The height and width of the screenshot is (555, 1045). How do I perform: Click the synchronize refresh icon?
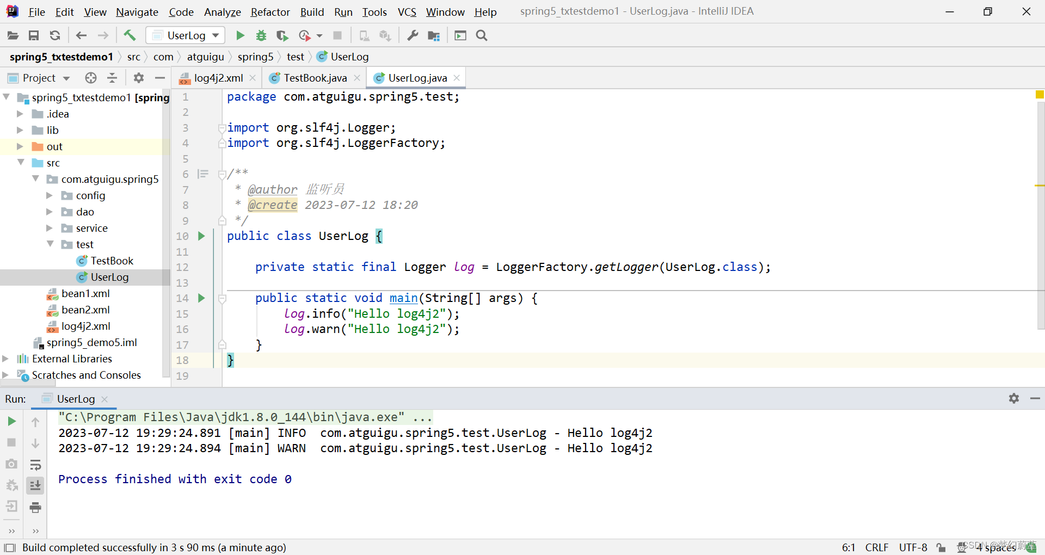click(x=55, y=35)
